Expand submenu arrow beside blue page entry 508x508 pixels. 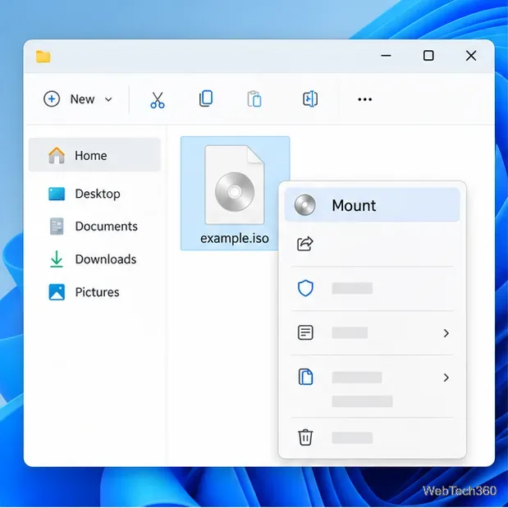(x=446, y=378)
